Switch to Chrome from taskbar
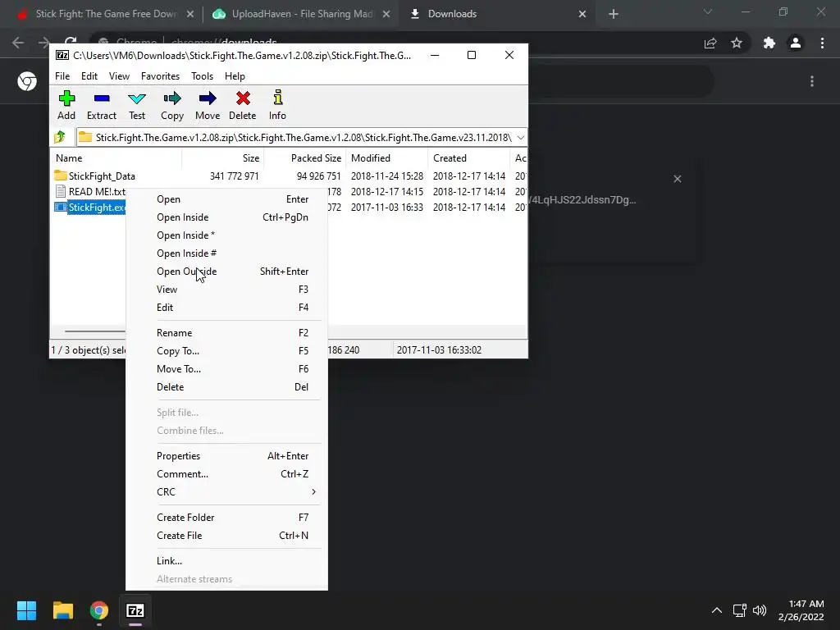This screenshot has width=840, height=630. click(99, 610)
